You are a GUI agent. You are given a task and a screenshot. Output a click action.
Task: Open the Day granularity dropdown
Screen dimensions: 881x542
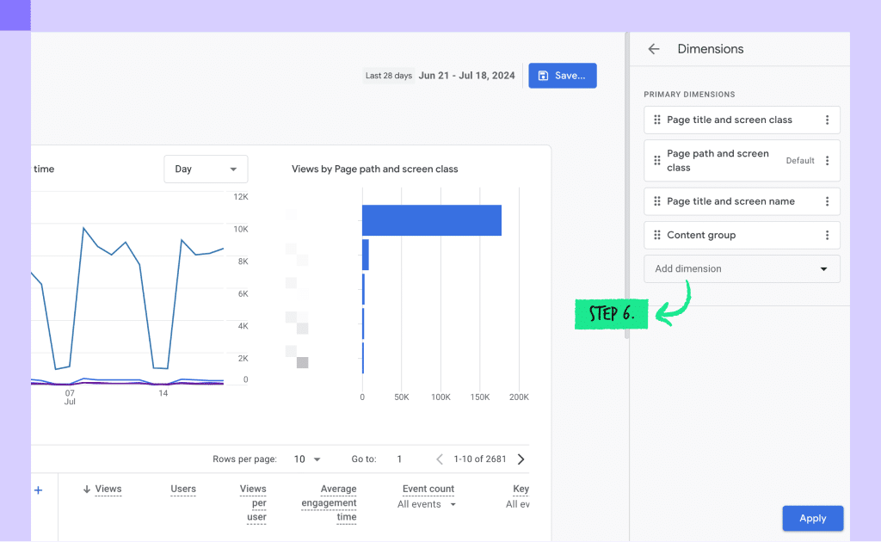tap(206, 169)
